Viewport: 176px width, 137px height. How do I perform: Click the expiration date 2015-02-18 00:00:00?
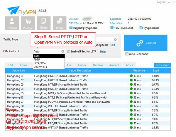coord(140,19)
